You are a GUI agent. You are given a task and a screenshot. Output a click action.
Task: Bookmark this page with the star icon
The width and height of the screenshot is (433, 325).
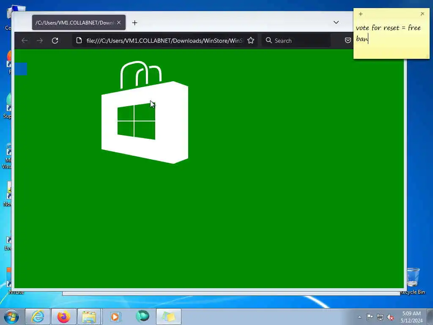click(x=251, y=41)
